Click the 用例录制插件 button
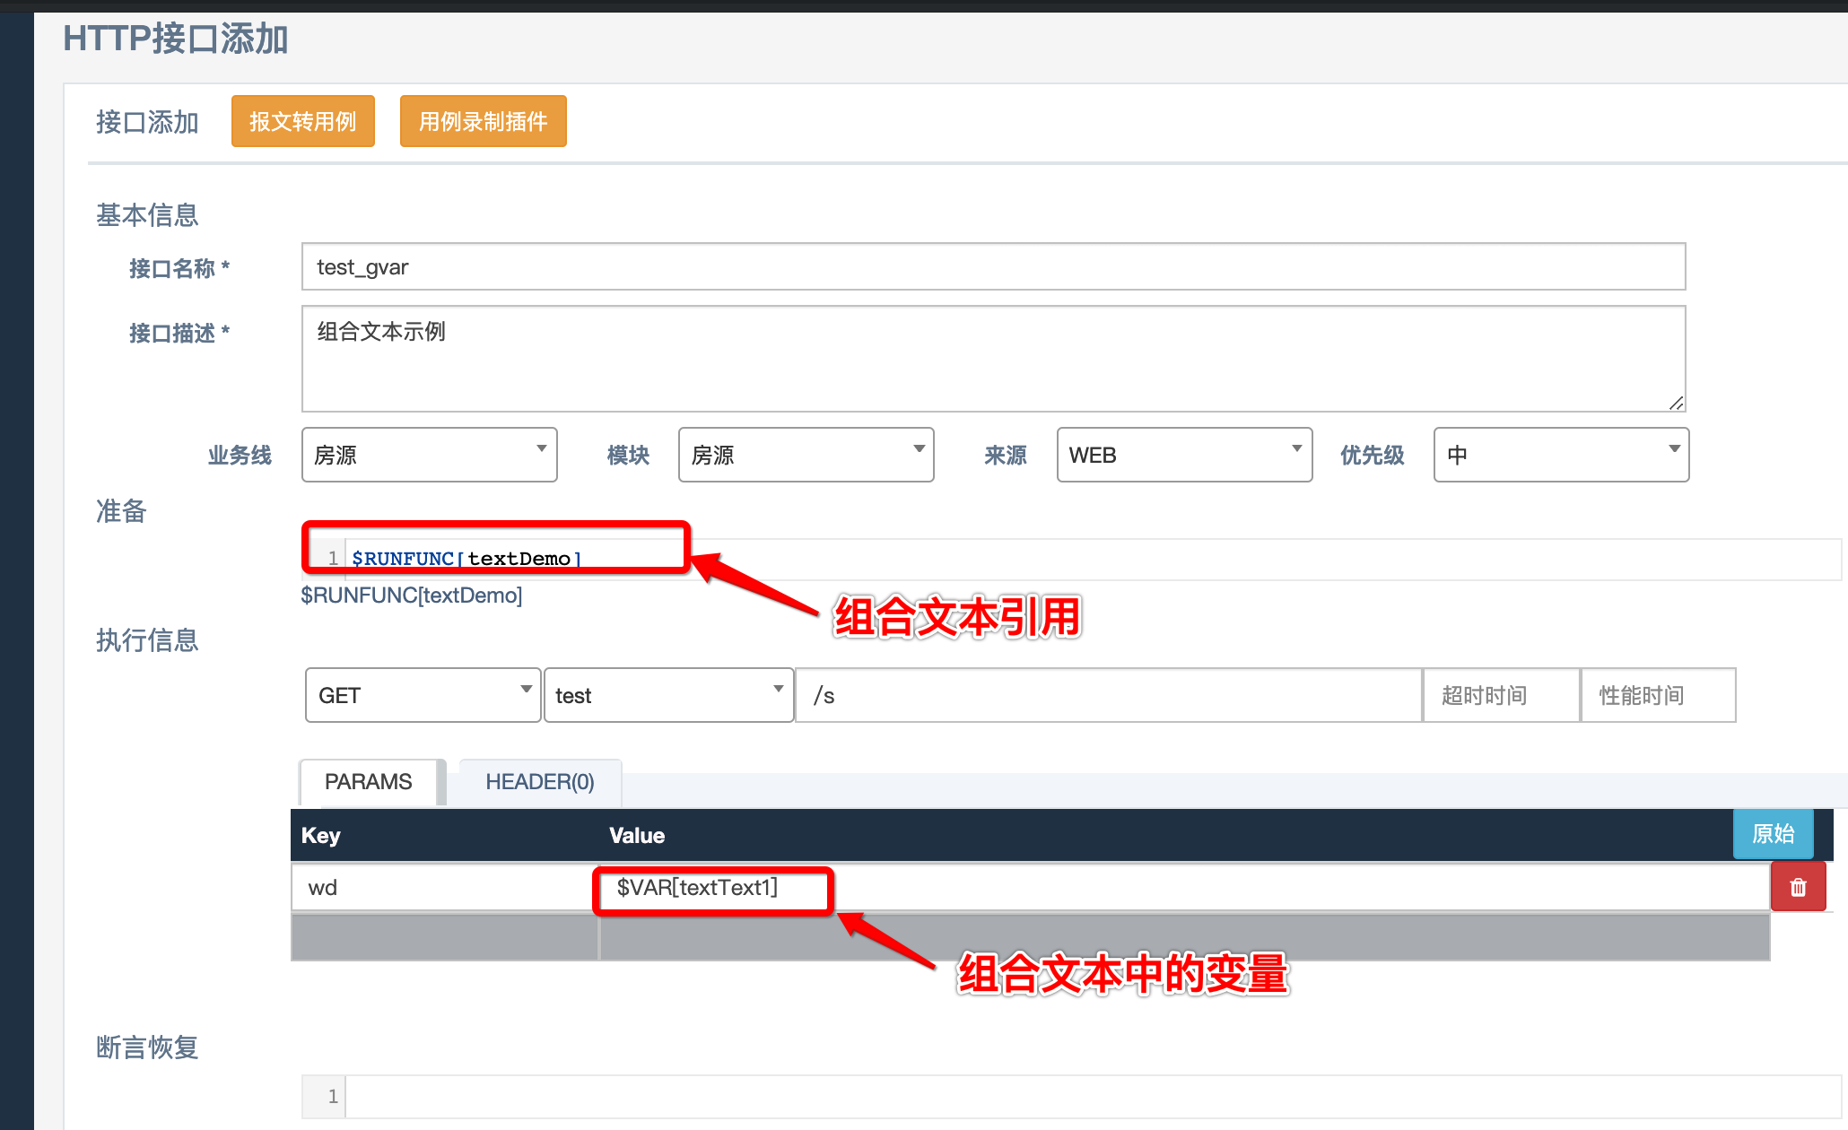 pos(483,121)
